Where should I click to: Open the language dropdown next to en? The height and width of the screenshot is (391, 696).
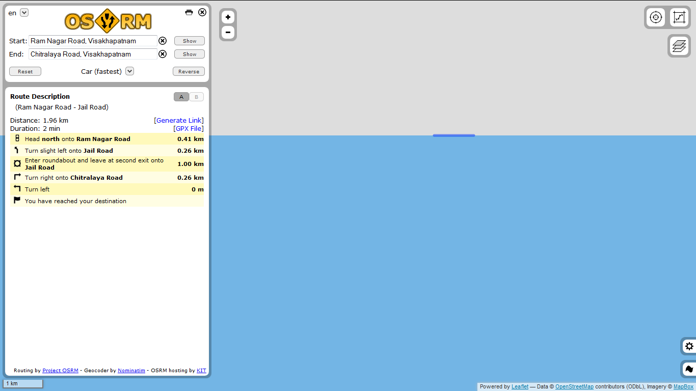tap(24, 13)
